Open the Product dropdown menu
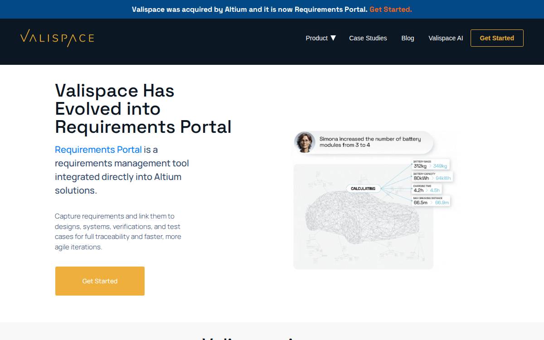This screenshot has height=340, width=544. click(x=321, y=38)
